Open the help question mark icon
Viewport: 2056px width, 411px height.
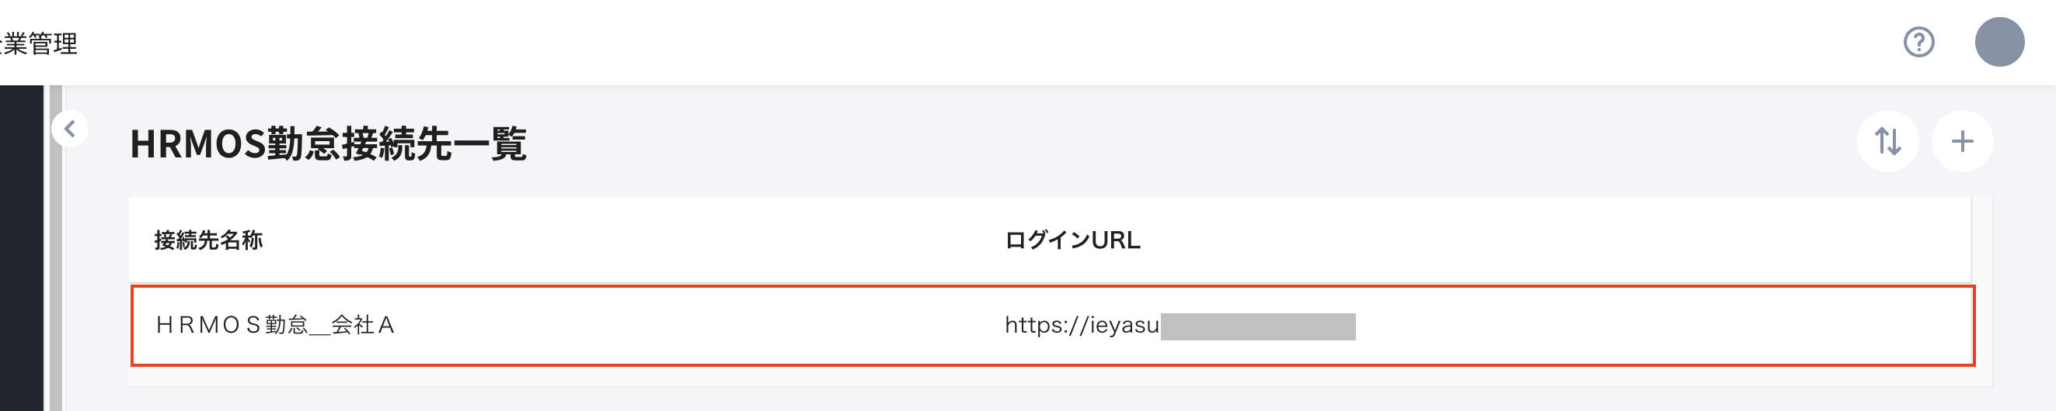(x=1918, y=42)
